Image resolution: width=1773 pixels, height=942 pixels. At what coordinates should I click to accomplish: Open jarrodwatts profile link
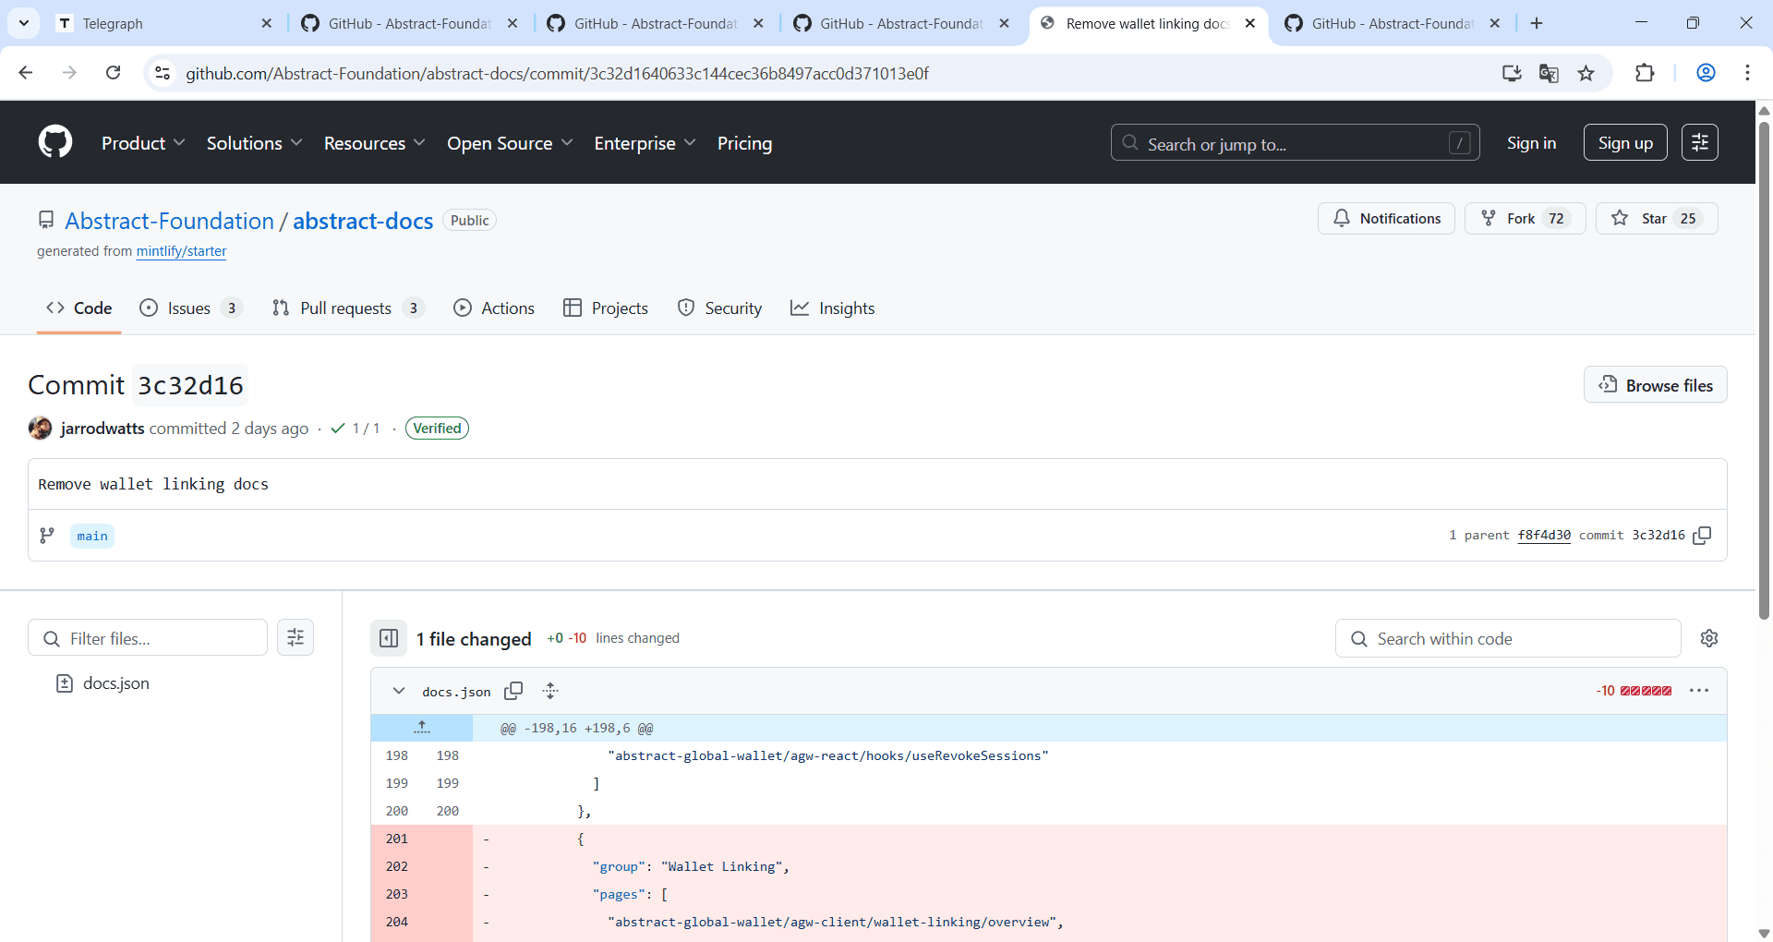[103, 429]
